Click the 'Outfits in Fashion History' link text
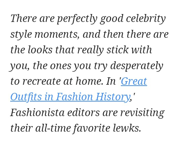Image resolution: width=182 pixels, height=147 pixels. pos(70,97)
